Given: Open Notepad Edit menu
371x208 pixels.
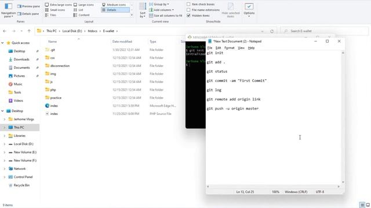Looking at the screenshot, I should pos(218,48).
